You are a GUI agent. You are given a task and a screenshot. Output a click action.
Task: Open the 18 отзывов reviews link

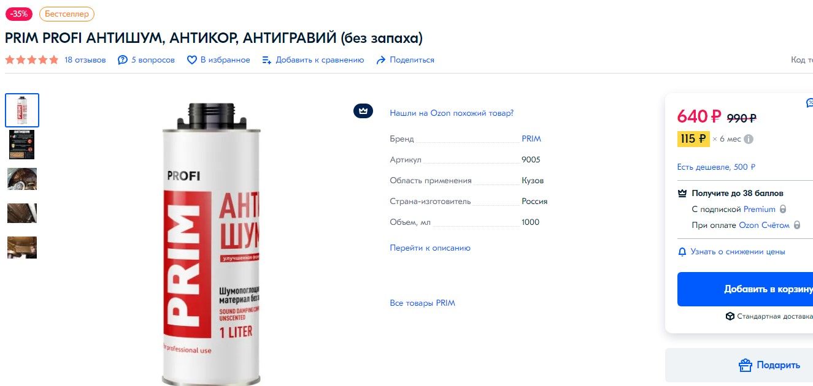pyautogui.click(x=85, y=60)
